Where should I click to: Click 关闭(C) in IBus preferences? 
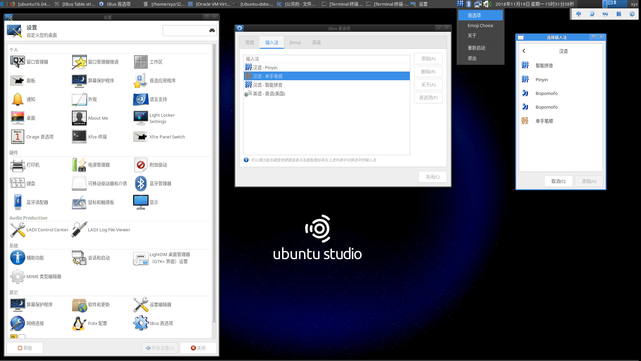point(433,177)
